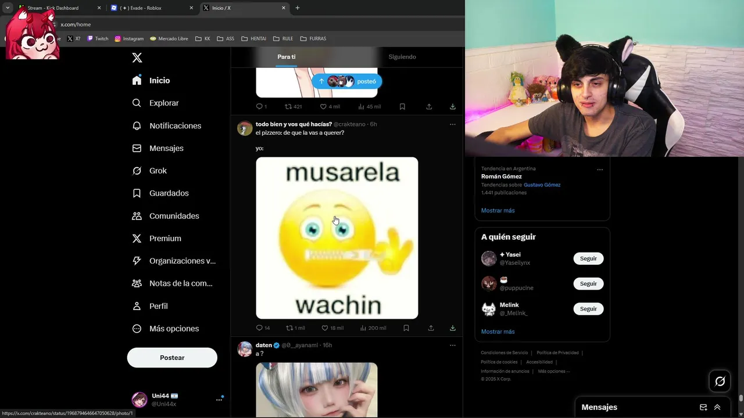Expand the Mensajes drawer arrows
Image resolution: width=744 pixels, height=418 pixels.
[x=717, y=408]
